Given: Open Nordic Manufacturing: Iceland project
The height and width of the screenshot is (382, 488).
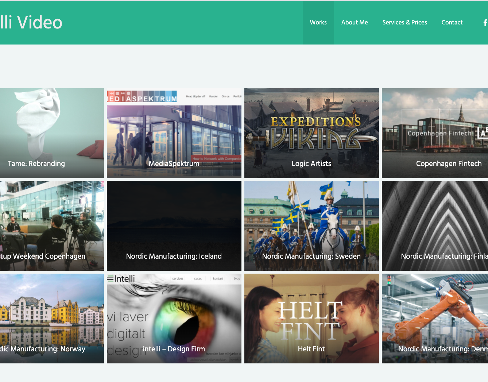Looking at the screenshot, I should [x=174, y=226].
